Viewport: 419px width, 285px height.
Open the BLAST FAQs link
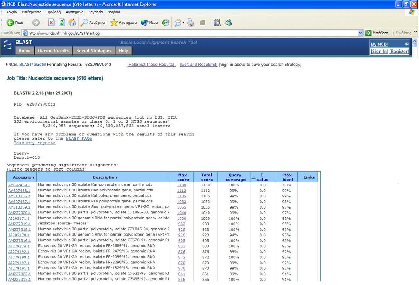79,139
